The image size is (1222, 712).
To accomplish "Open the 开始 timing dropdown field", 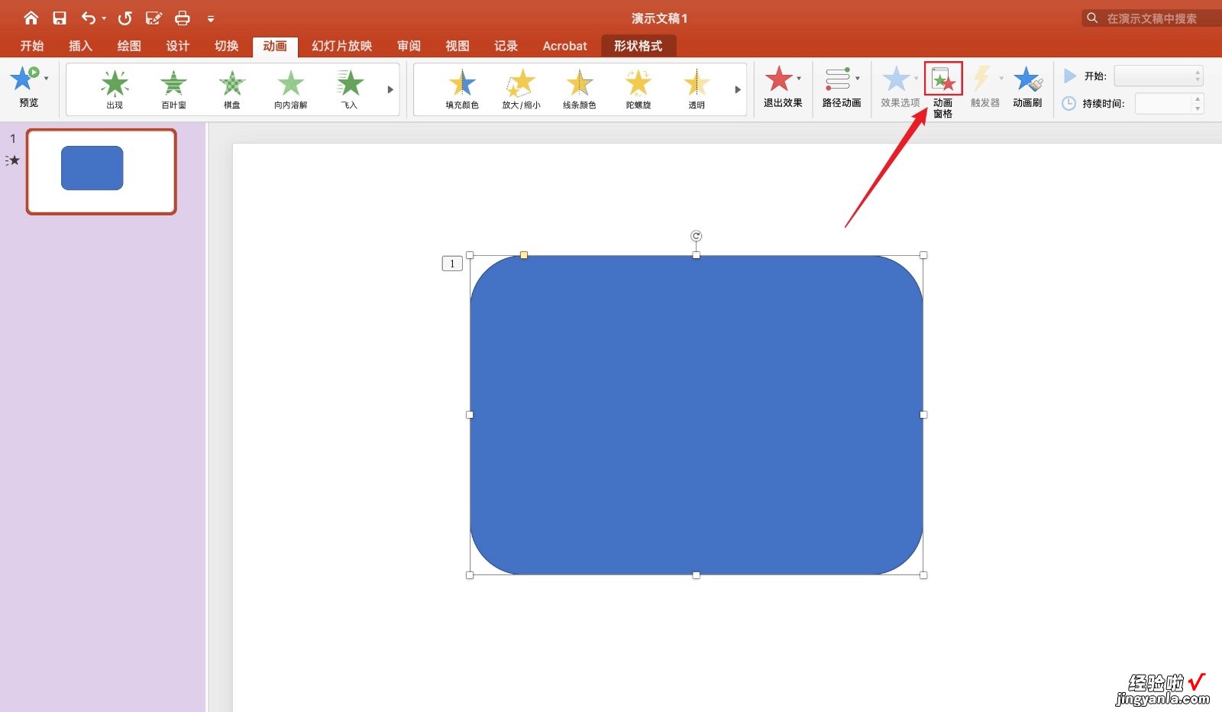I will click(1159, 76).
